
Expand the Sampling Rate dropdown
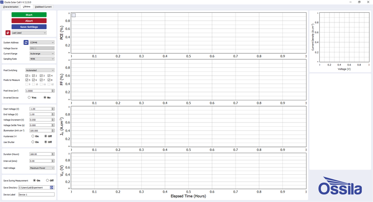click(x=42, y=59)
